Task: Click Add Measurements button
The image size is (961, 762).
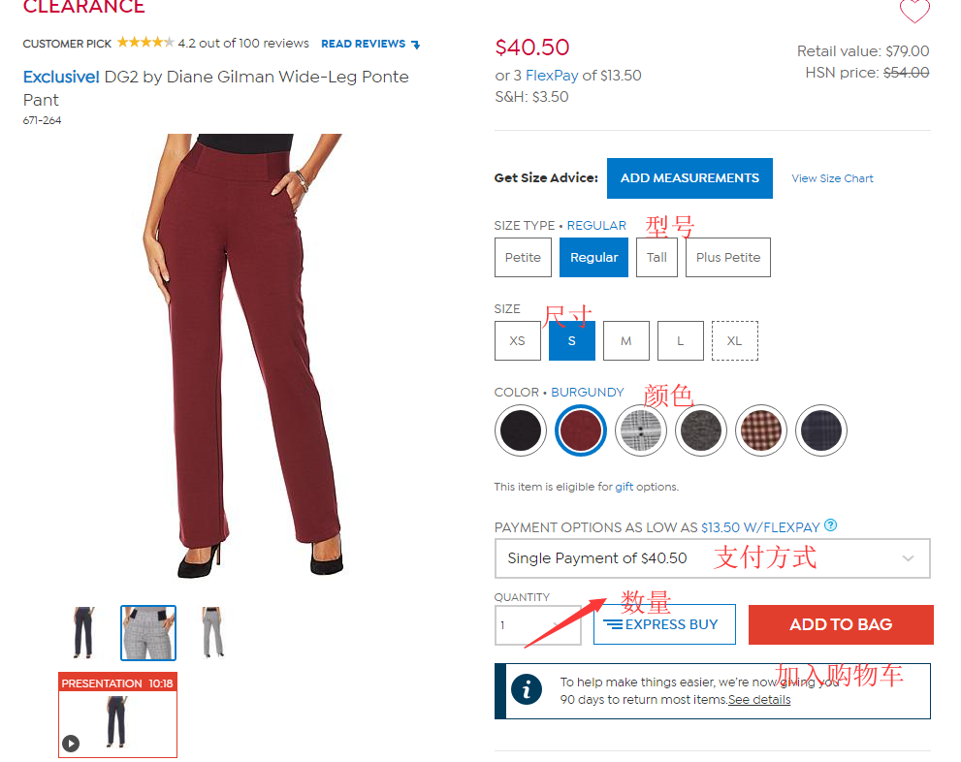Action: tap(689, 178)
